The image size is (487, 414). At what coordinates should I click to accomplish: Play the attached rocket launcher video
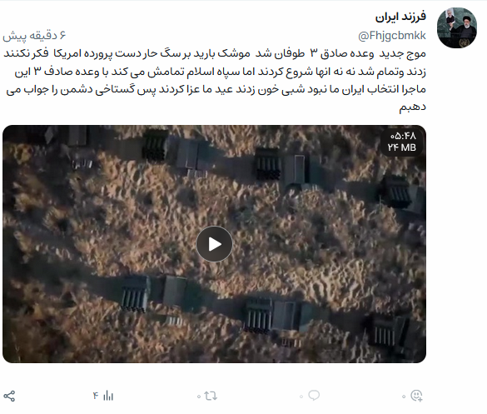click(214, 244)
